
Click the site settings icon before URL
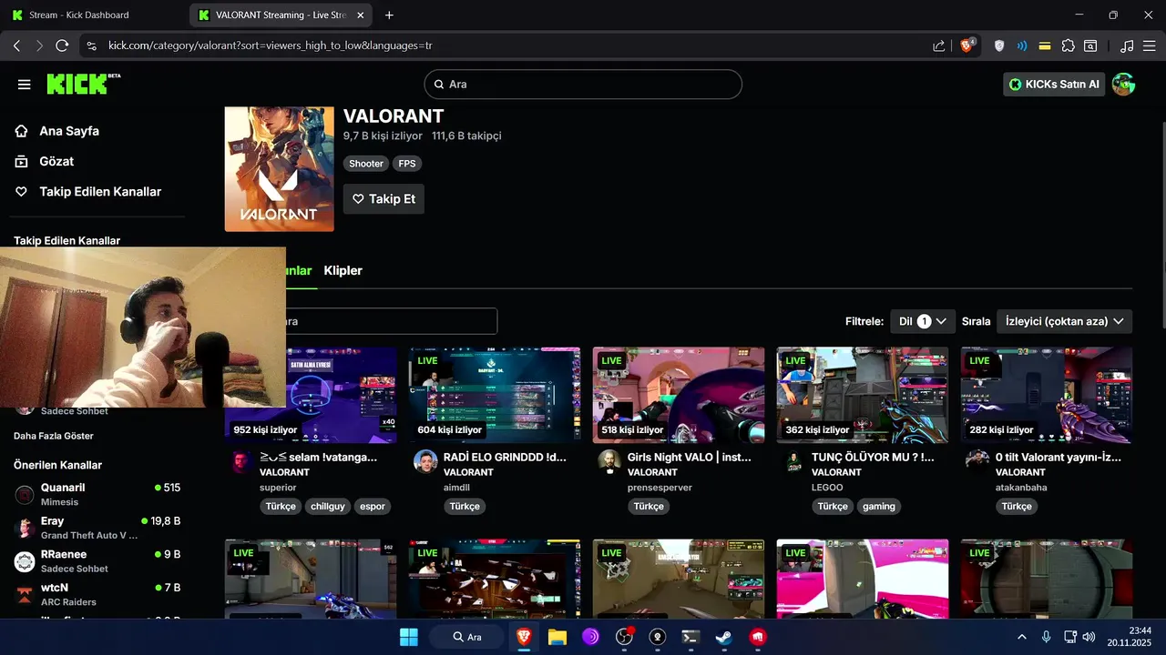point(90,45)
